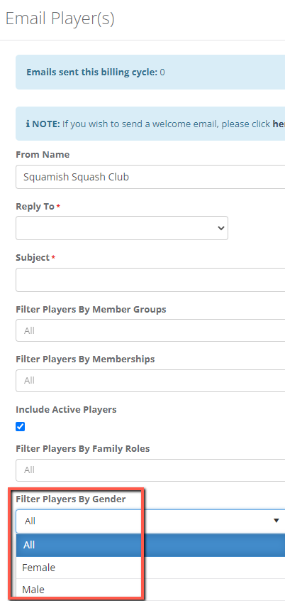Open the Filter Players By Member Groups selector
The image size is (285, 601).
pos(150,330)
